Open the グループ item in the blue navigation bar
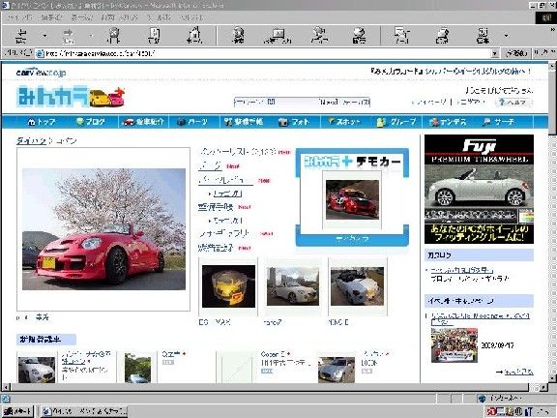The height and width of the screenshot is (418, 557). point(396,122)
